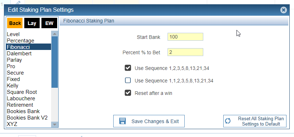The height and width of the screenshot is (137, 294).
Task: Switch to the EW tab
Action: [49, 23]
